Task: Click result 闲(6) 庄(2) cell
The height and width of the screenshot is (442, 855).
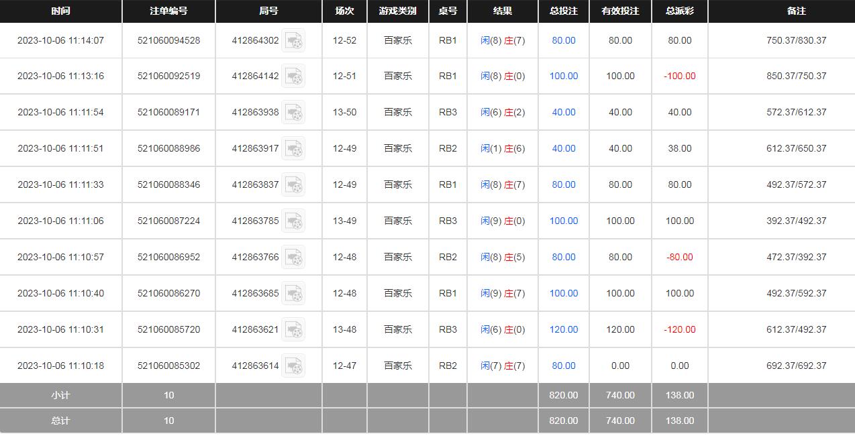Action: (x=503, y=112)
